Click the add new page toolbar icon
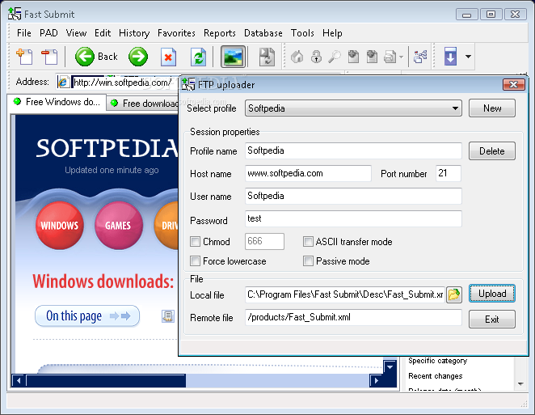The image size is (535, 415). pos(24,57)
